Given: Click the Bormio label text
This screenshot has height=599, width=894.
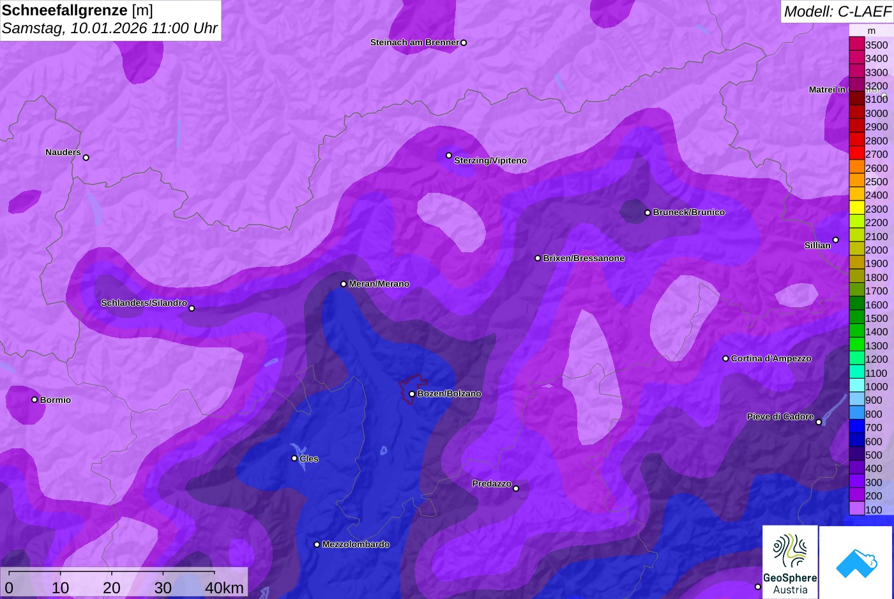Looking at the screenshot, I should (x=56, y=400).
